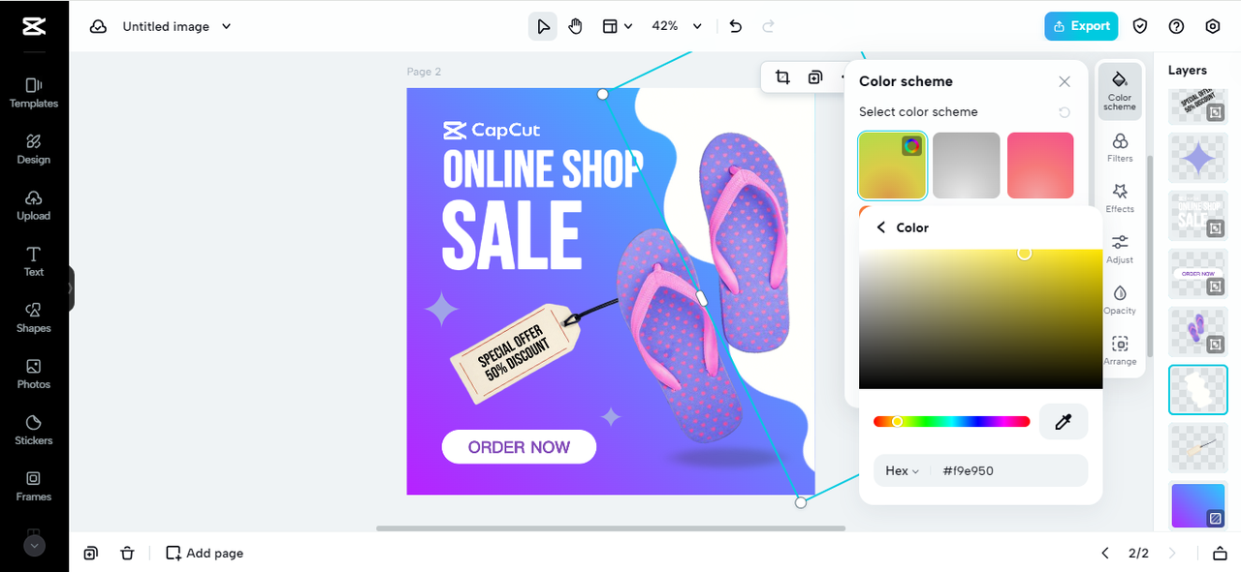The width and height of the screenshot is (1241, 572).
Task: Select the pointer select tool
Action: 543,26
